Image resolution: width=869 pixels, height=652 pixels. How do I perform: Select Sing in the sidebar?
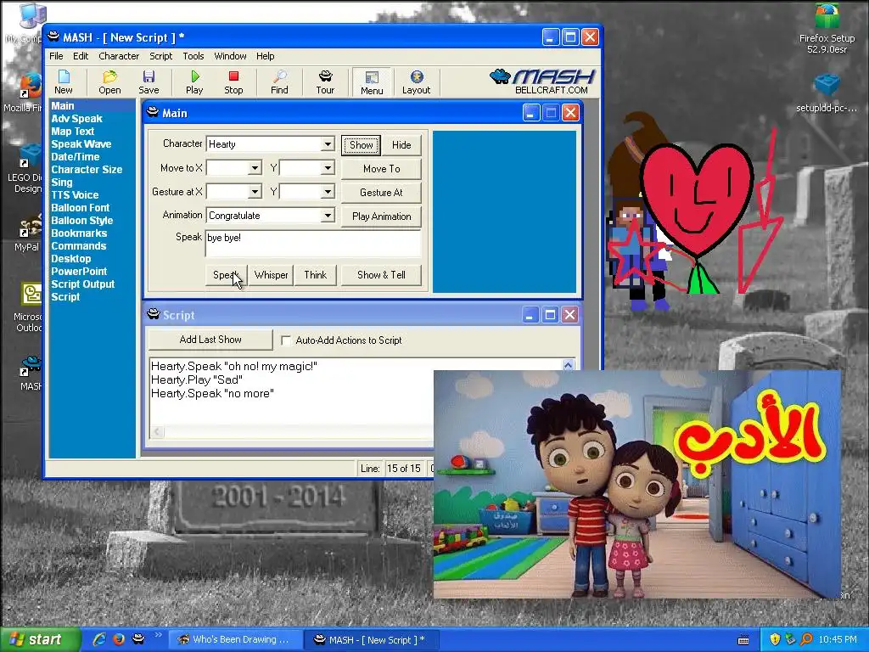61,183
